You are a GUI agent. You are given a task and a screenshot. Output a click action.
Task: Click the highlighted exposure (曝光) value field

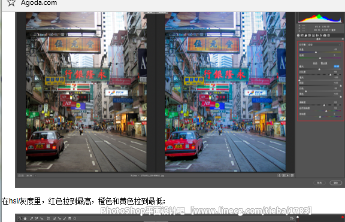pos(337,66)
